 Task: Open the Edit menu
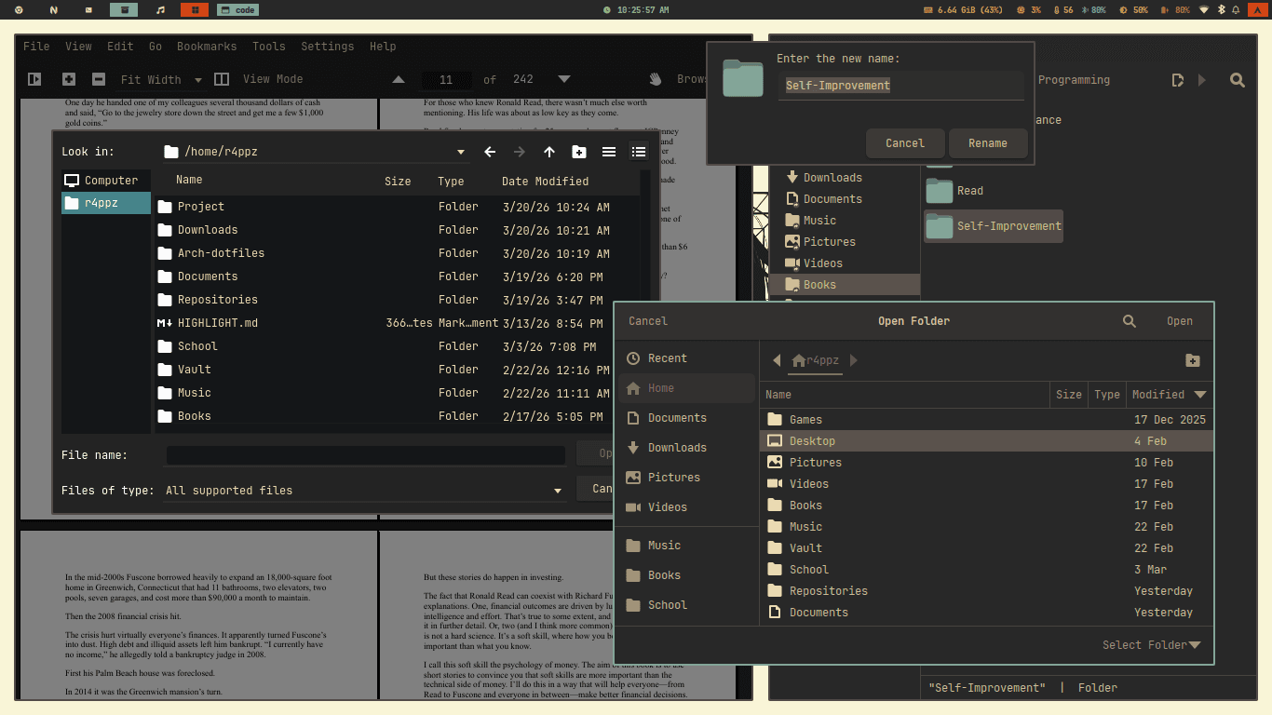(120, 47)
